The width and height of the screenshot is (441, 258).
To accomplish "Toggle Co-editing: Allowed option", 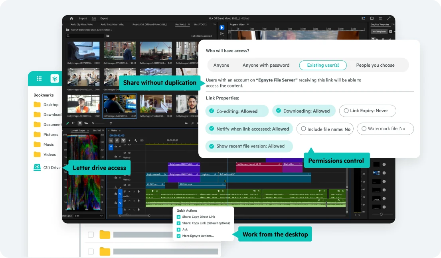I will (237, 111).
